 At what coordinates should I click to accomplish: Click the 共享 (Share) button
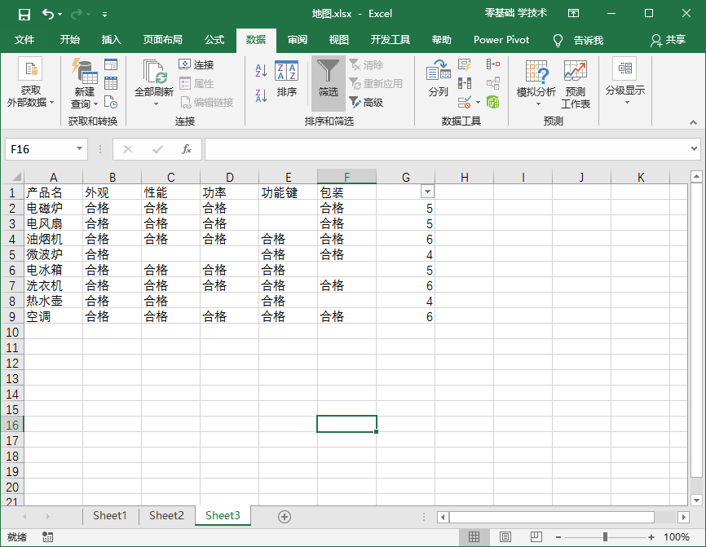[x=677, y=39]
